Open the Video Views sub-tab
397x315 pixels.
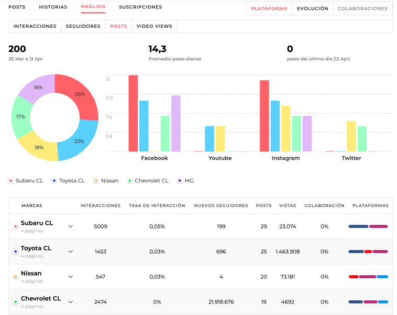(x=155, y=26)
